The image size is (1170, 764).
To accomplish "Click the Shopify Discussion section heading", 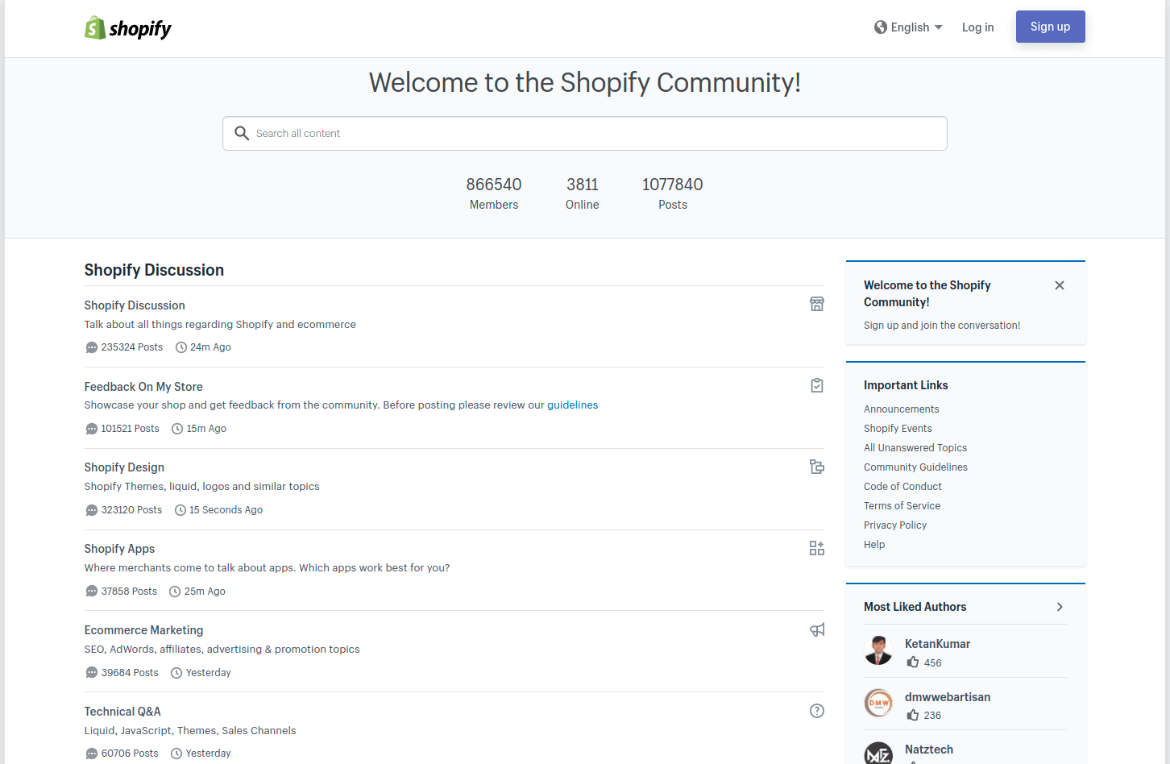I will coord(154,270).
